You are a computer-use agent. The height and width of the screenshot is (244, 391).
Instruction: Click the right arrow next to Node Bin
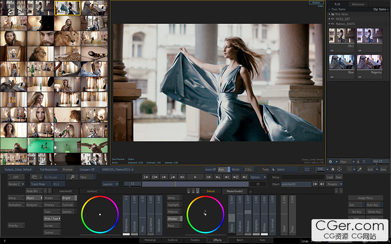click(x=50, y=191)
